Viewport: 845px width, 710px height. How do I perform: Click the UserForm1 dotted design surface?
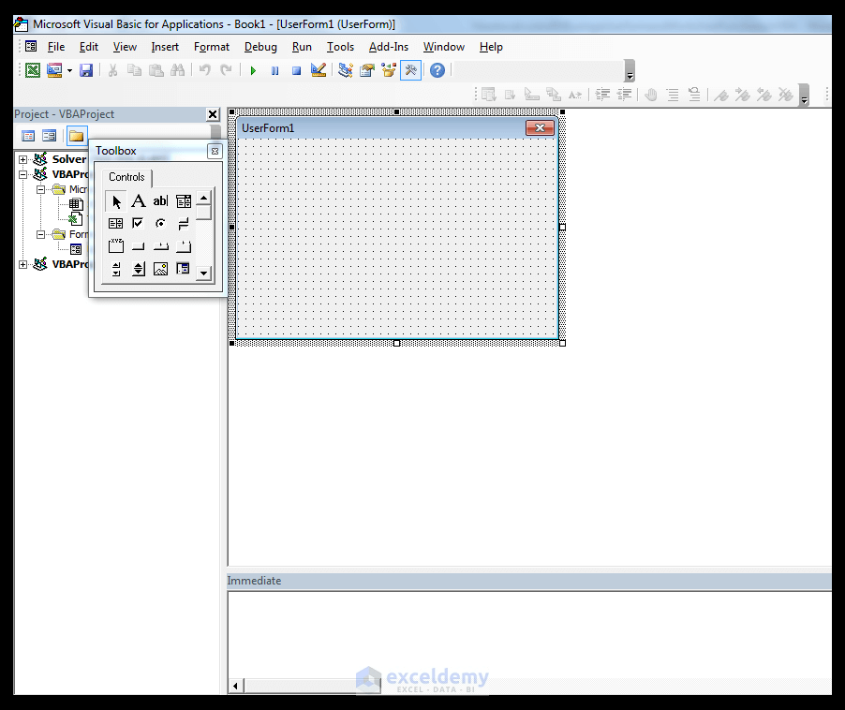396,238
